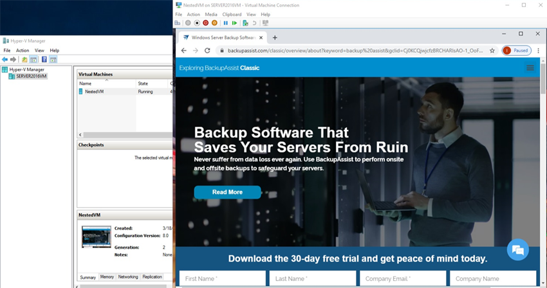This screenshot has width=547, height=288.
Task: Turn off the VM with the black square icon
Action: tap(197, 23)
